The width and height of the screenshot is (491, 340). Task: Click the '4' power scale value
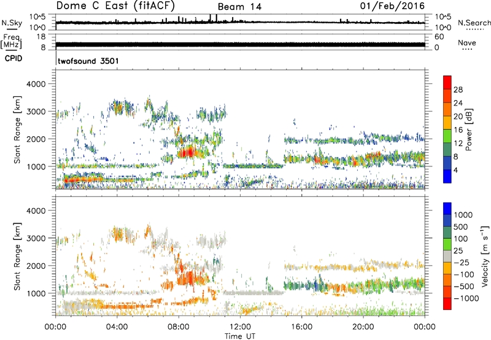(455, 170)
